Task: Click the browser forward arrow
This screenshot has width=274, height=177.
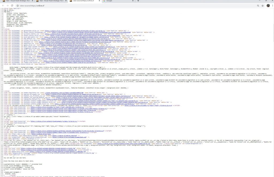Action: pos(7,5)
